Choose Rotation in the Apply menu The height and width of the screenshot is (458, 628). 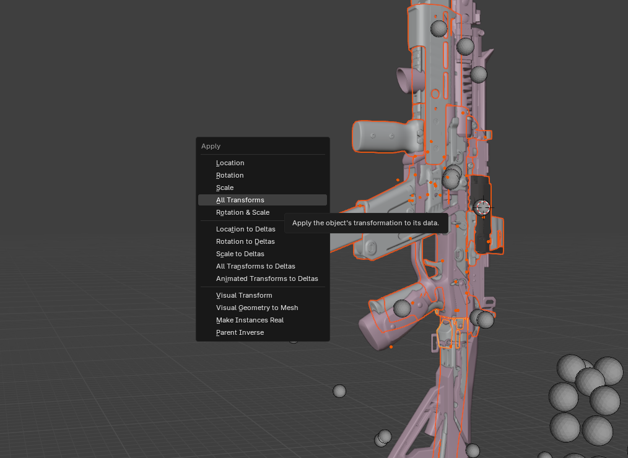(x=230, y=175)
